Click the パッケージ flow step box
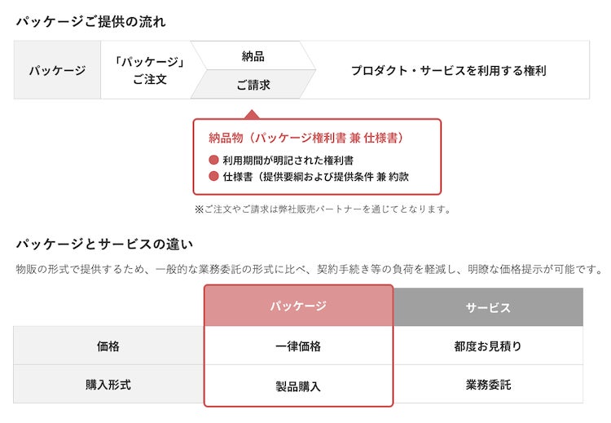611x423 pixels. tap(57, 70)
